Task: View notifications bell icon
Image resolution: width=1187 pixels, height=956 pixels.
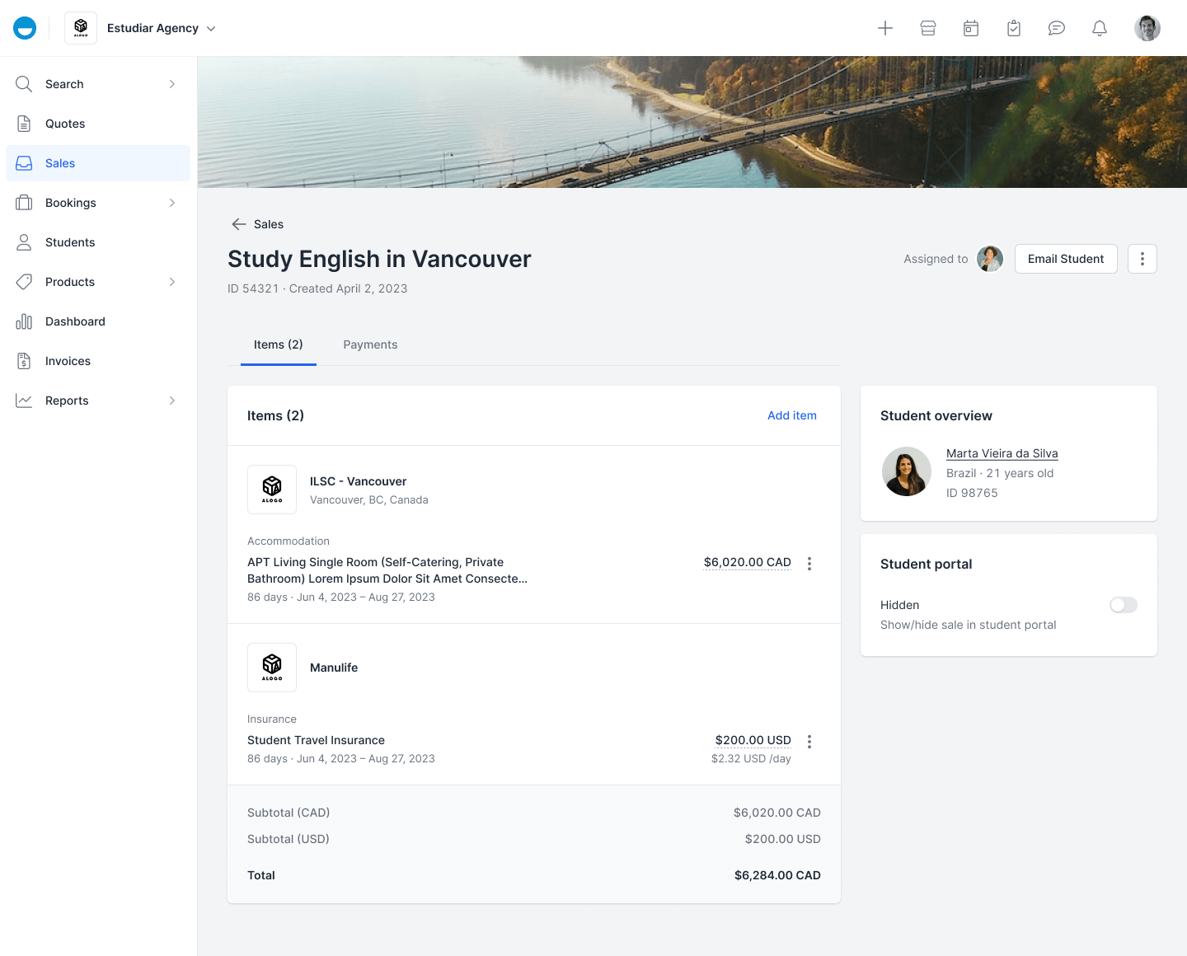Action: [x=1100, y=28]
